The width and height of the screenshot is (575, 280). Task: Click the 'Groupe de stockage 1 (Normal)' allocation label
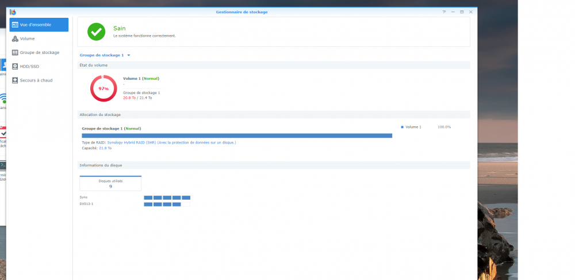coord(112,129)
